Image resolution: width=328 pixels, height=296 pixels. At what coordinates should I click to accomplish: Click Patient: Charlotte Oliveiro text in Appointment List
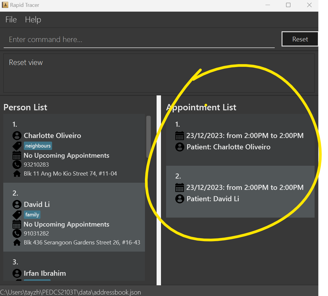(x=228, y=147)
